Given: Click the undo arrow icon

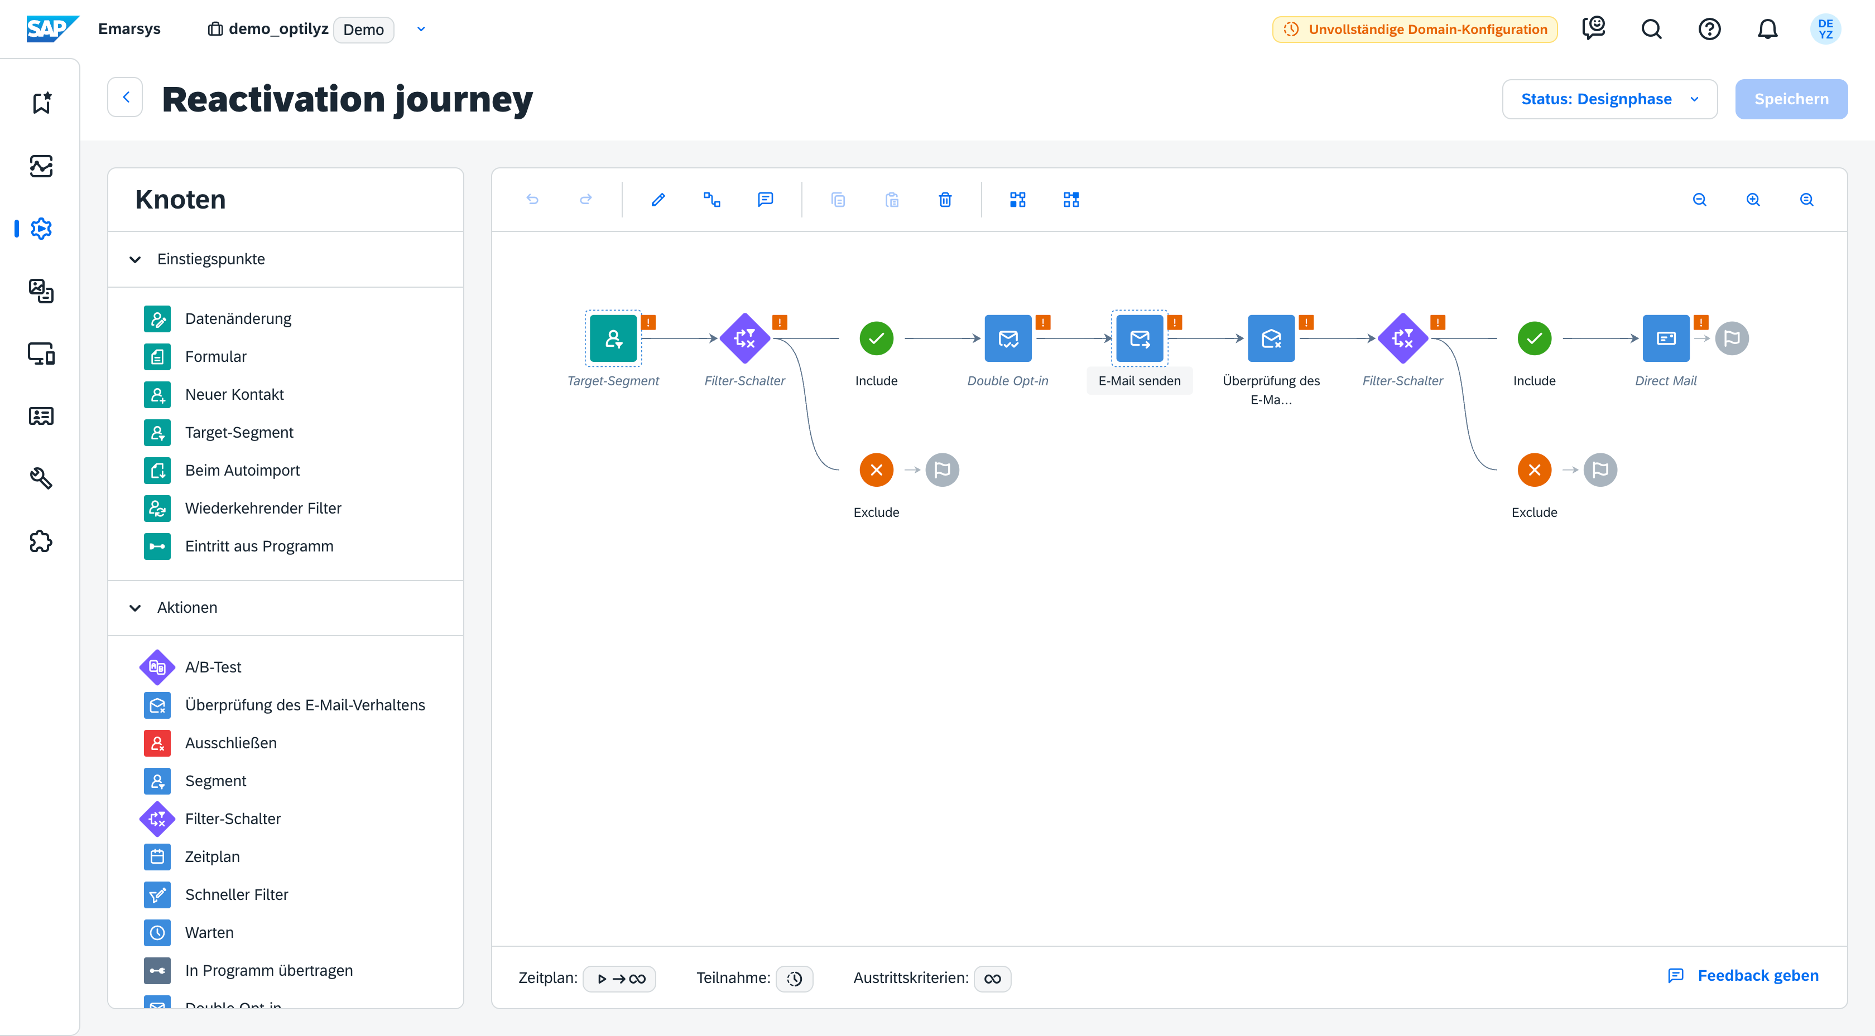Looking at the screenshot, I should coord(532,200).
